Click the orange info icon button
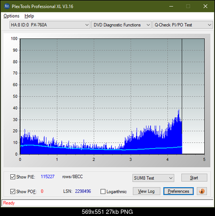Image resolution: width=215 pixels, height=216 pixels. 202,191
